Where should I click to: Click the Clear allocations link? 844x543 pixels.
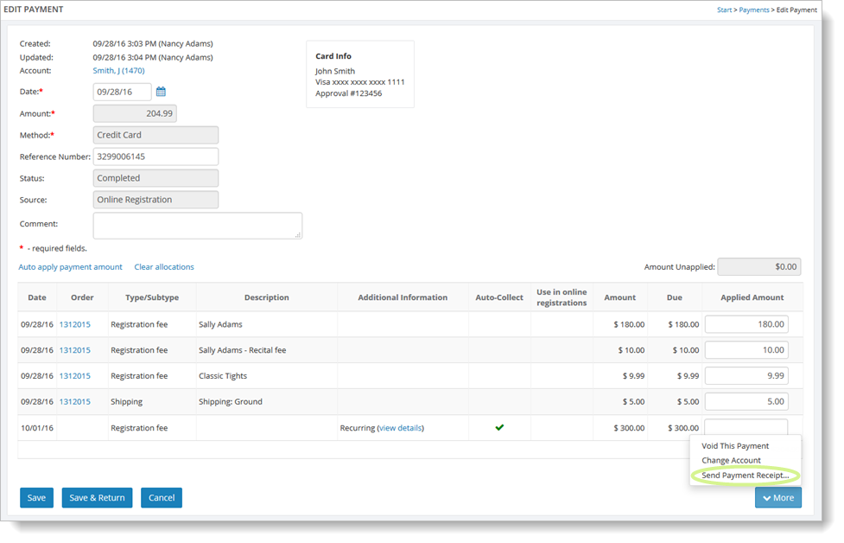[164, 267]
